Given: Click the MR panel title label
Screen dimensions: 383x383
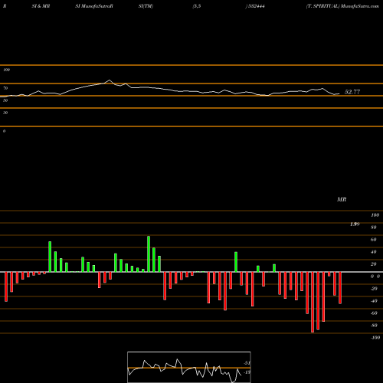Looking at the screenshot, I should [342, 199].
